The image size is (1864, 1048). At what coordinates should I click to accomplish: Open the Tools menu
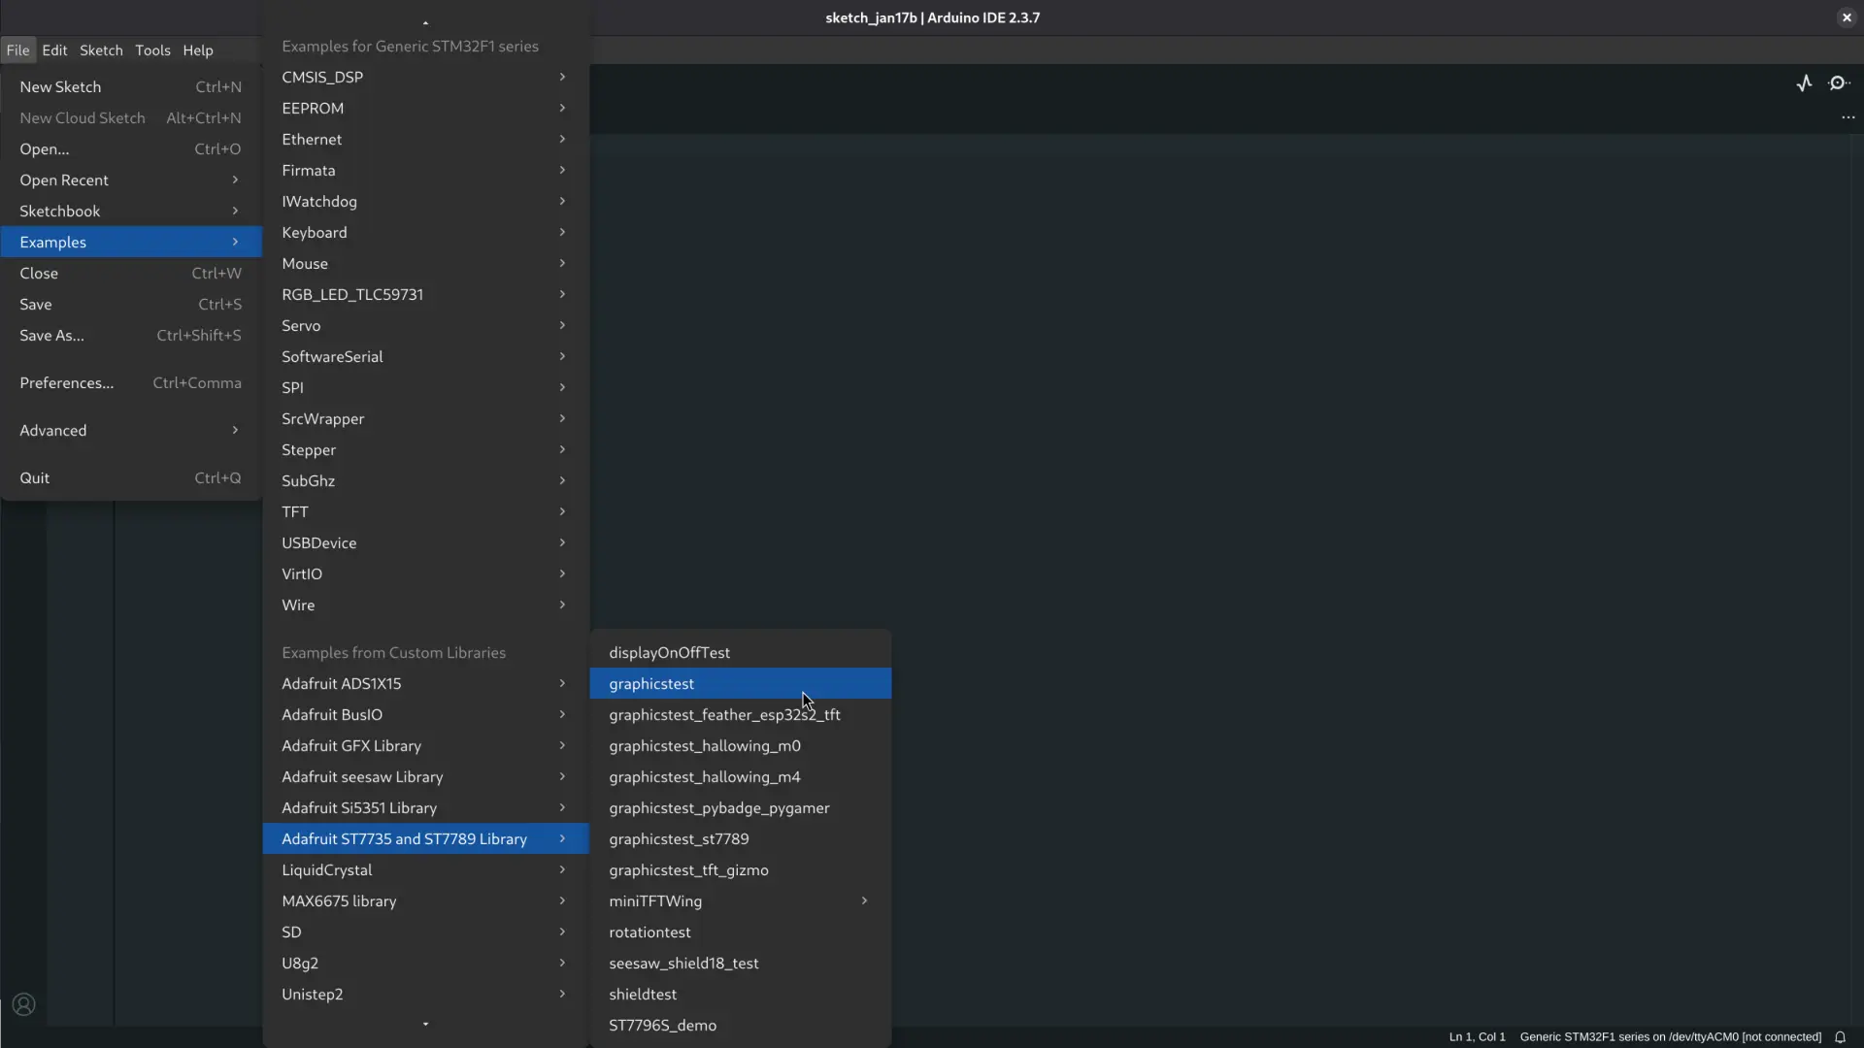coord(152,49)
